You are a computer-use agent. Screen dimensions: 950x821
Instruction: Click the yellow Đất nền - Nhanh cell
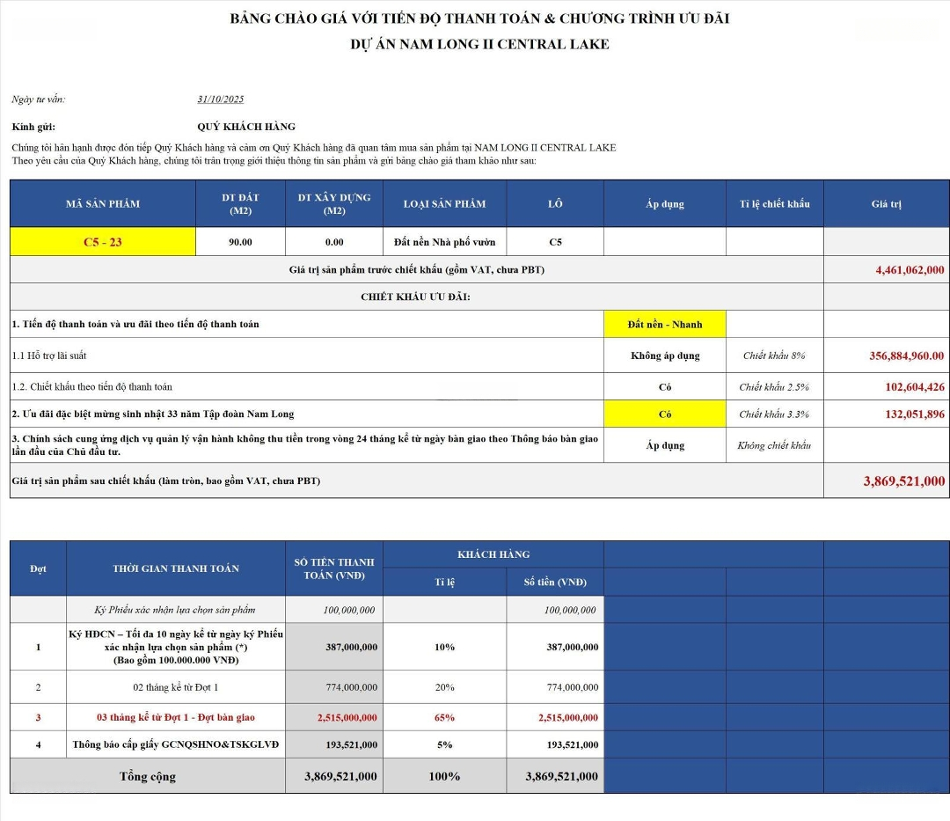tap(665, 325)
